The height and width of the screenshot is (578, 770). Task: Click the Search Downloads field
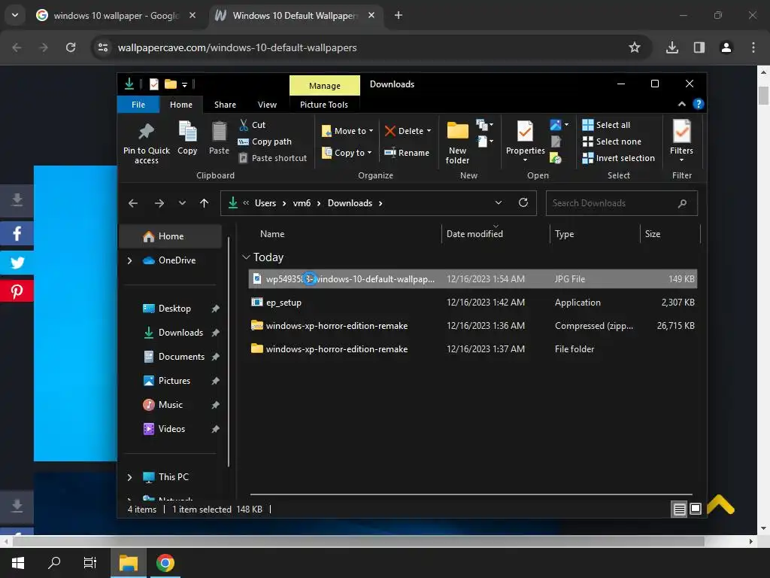(621, 203)
